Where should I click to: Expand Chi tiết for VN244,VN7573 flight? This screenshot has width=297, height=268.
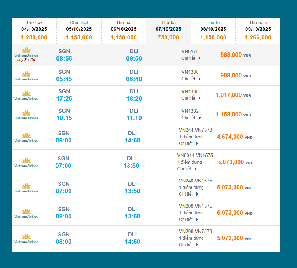[188, 143]
